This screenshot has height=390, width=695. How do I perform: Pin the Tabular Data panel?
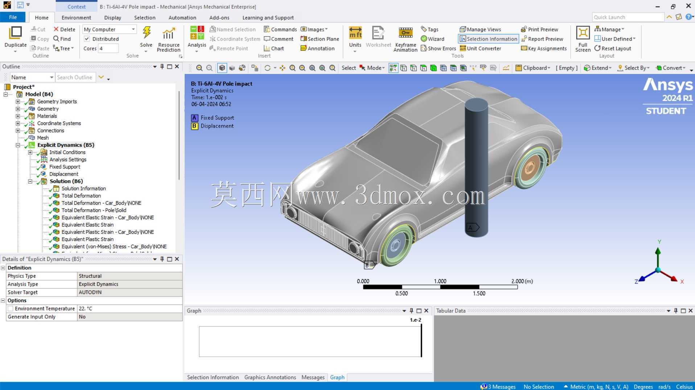click(675, 311)
